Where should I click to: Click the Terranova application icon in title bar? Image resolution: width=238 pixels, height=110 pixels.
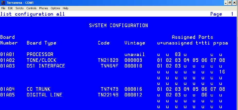[3, 3]
